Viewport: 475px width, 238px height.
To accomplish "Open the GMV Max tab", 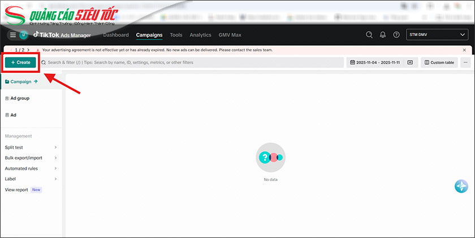I will click(x=230, y=35).
